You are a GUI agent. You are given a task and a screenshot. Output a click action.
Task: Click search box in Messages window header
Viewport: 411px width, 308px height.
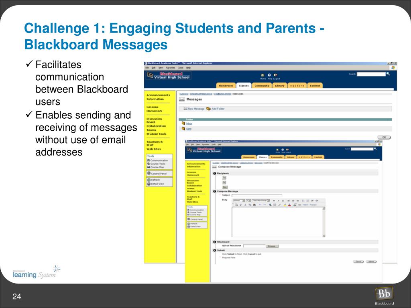tap(371, 74)
